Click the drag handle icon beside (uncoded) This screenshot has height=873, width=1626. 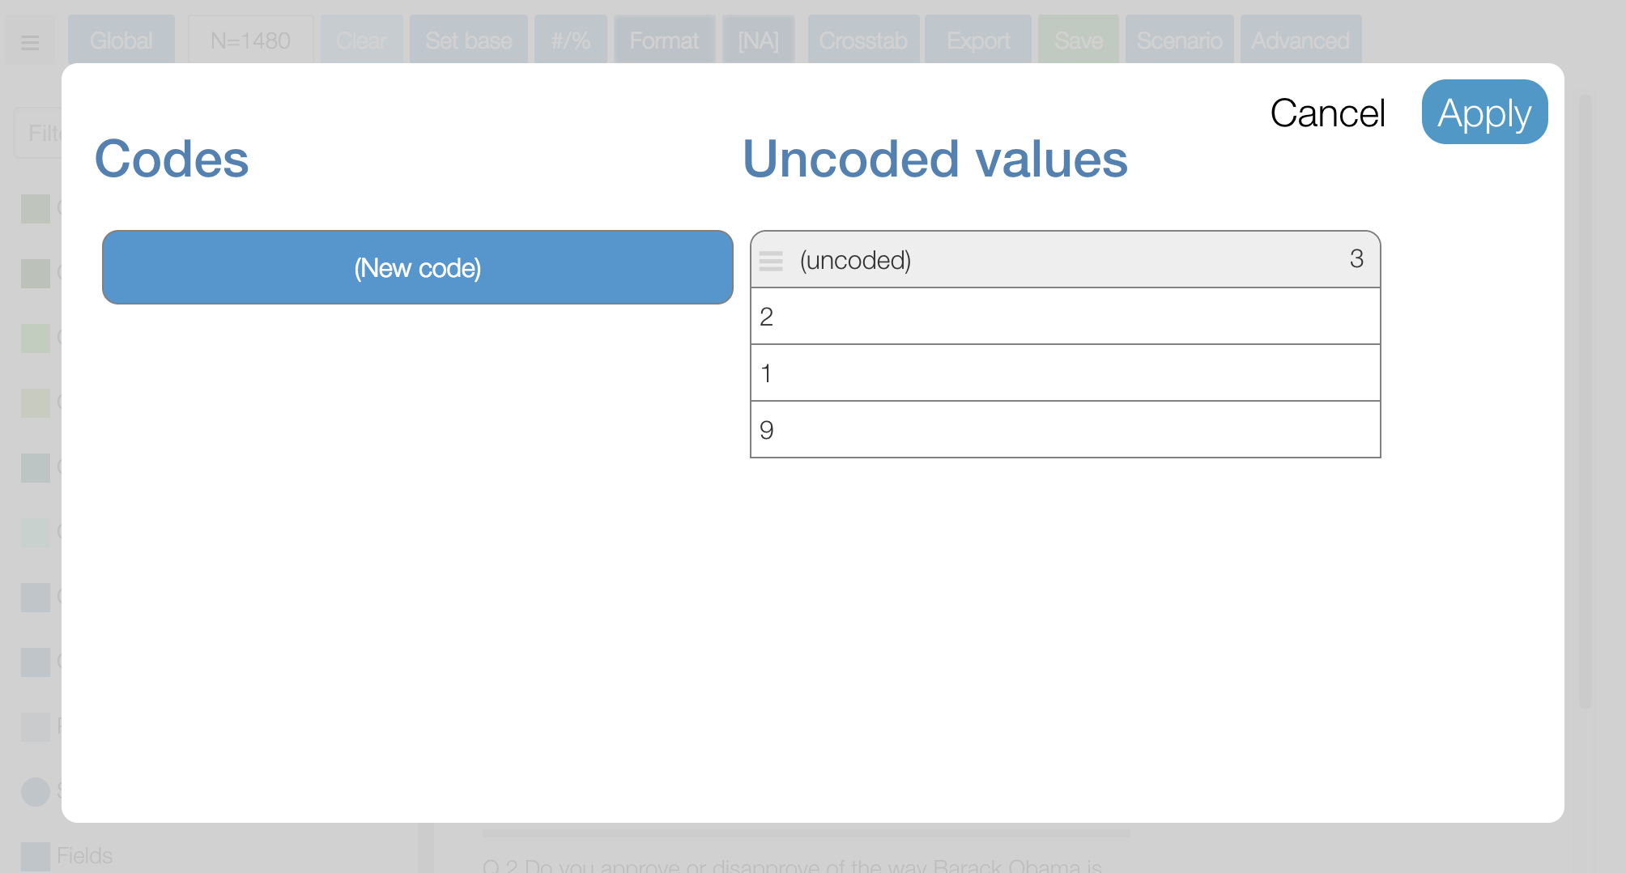pyautogui.click(x=771, y=261)
